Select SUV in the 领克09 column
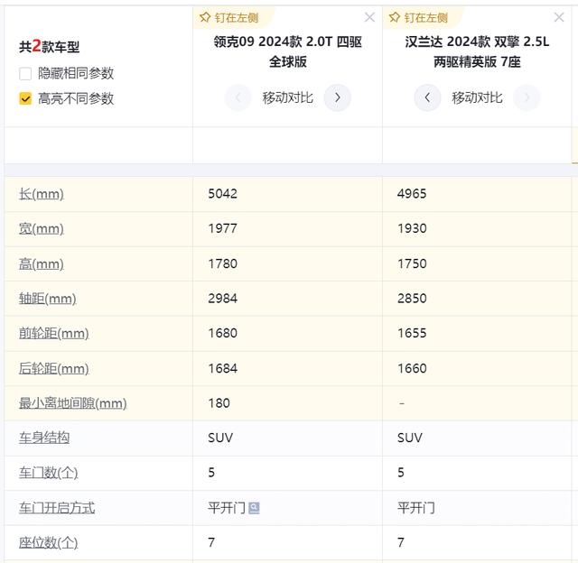This screenshot has height=563, width=578. click(x=220, y=438)
